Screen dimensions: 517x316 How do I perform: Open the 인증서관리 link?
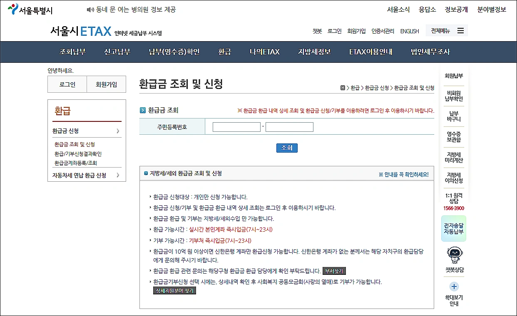click(383, 31)
